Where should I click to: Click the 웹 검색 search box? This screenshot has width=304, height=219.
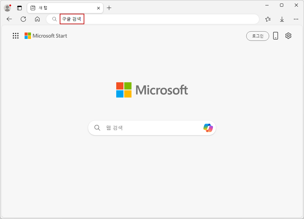pos(152,128)
